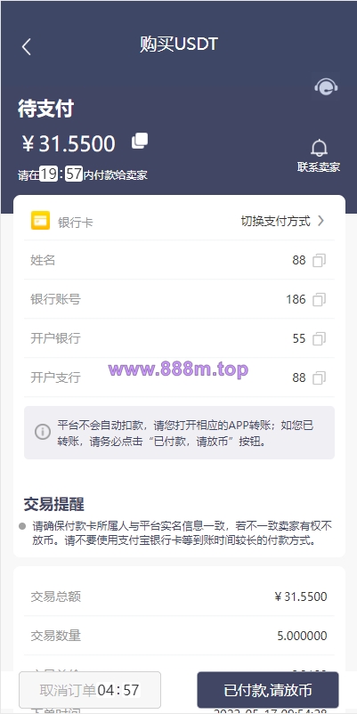The image size is (357, 714).
Task: Click the 待支付 status heading
Action: click(x=45, y=110)
